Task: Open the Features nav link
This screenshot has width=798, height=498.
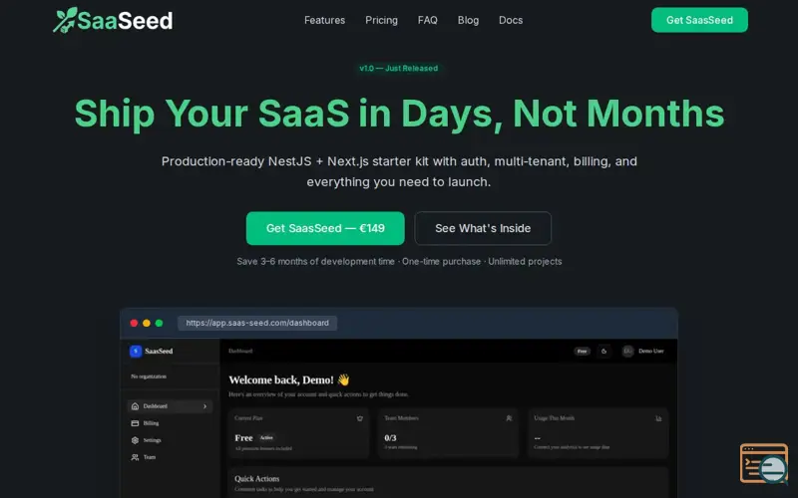Action: tap(325, 20)
